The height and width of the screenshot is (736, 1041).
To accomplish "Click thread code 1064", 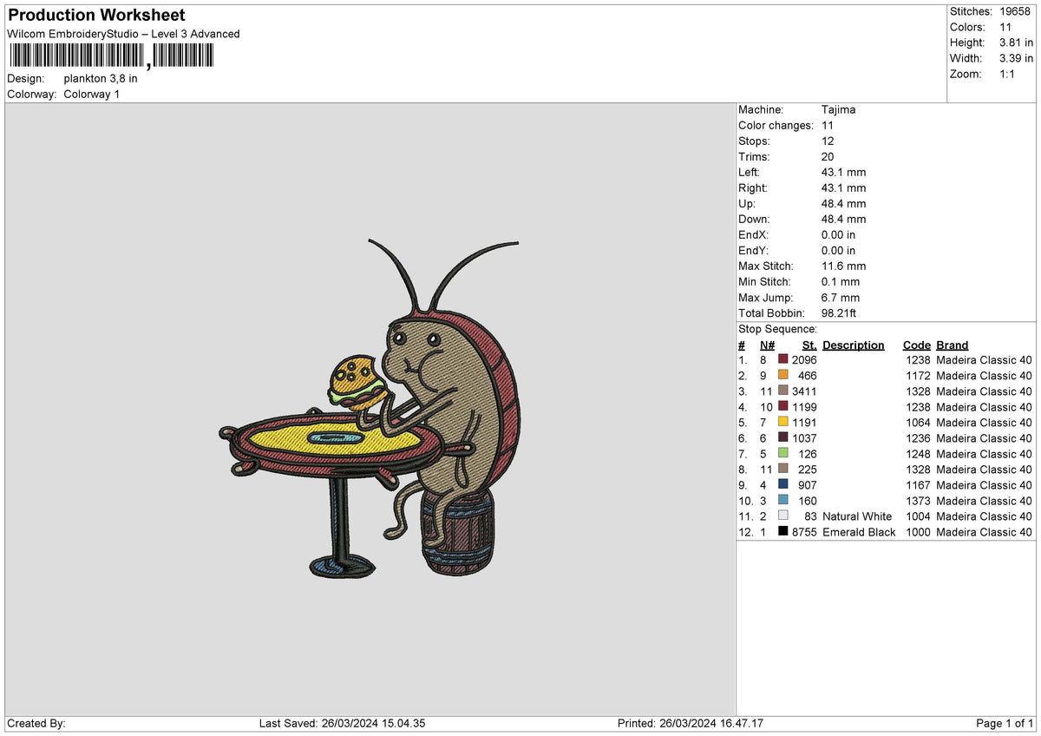I will coord(917,422).
